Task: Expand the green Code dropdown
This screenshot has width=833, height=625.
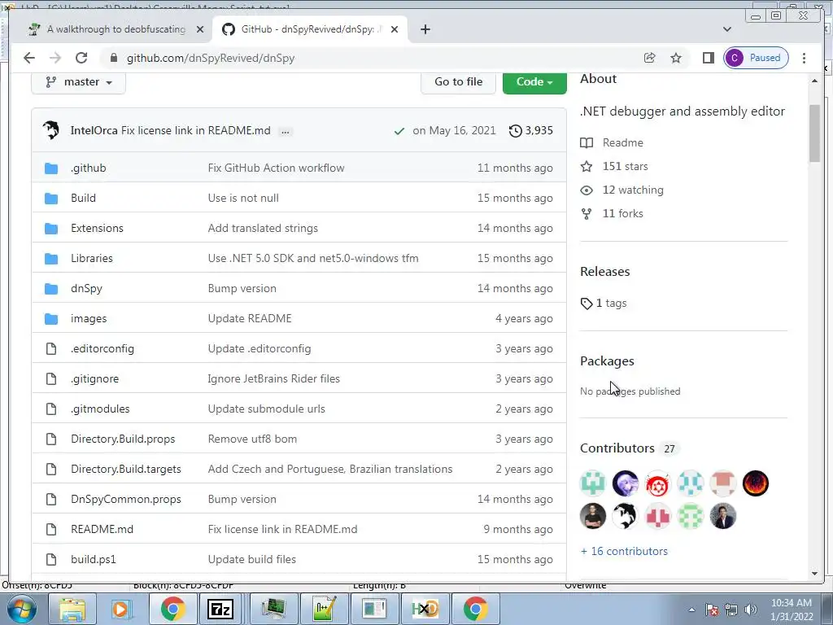Action: click(534, 82)
